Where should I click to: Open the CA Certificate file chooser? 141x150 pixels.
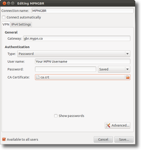click(82, 77)
